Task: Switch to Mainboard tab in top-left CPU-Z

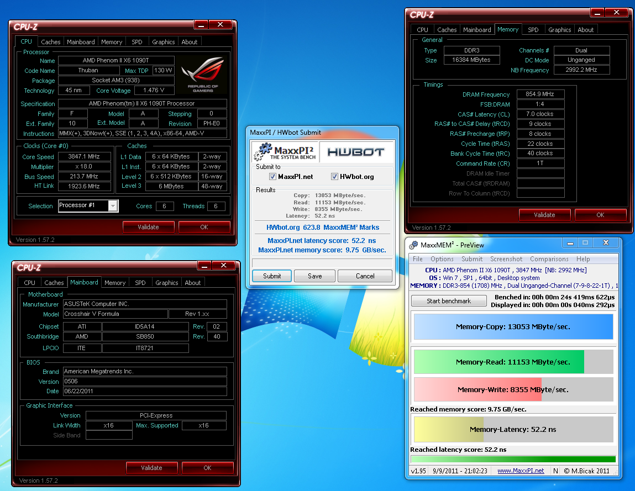Action: point(81,41)
